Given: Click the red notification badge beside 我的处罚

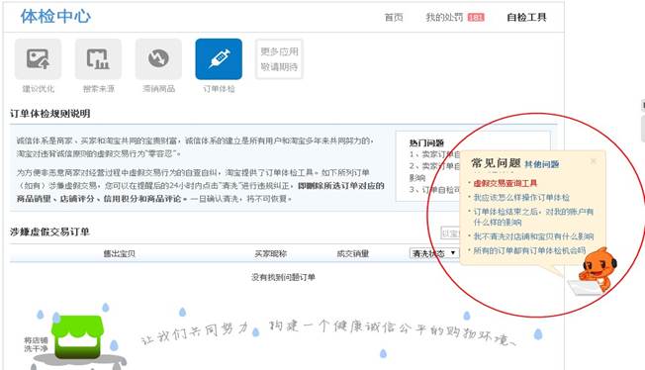Looking at the screenshot, I should click(476, 17).
